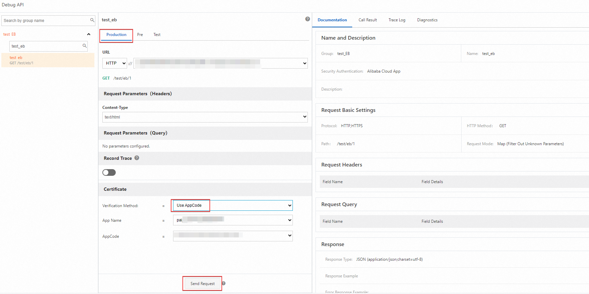Open the URL domain dropdown
This screenshot has height=294, width=589.
(220, 63)
